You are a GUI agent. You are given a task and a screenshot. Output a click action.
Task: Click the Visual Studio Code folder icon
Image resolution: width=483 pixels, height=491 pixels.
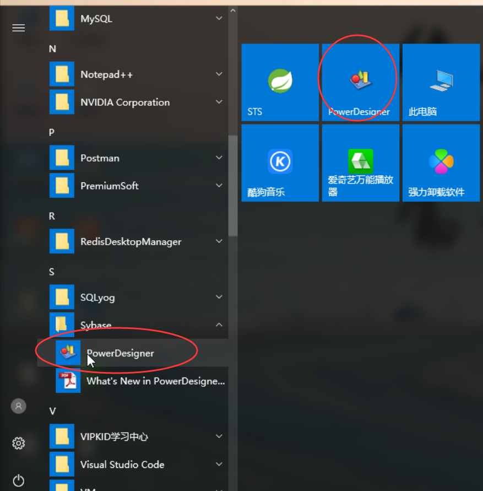point(62,464)
